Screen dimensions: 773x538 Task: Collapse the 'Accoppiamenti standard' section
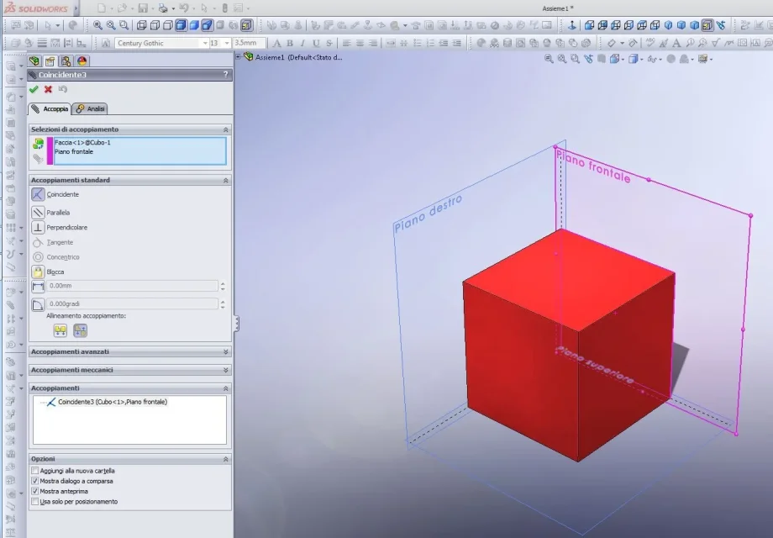coord(226,181)
